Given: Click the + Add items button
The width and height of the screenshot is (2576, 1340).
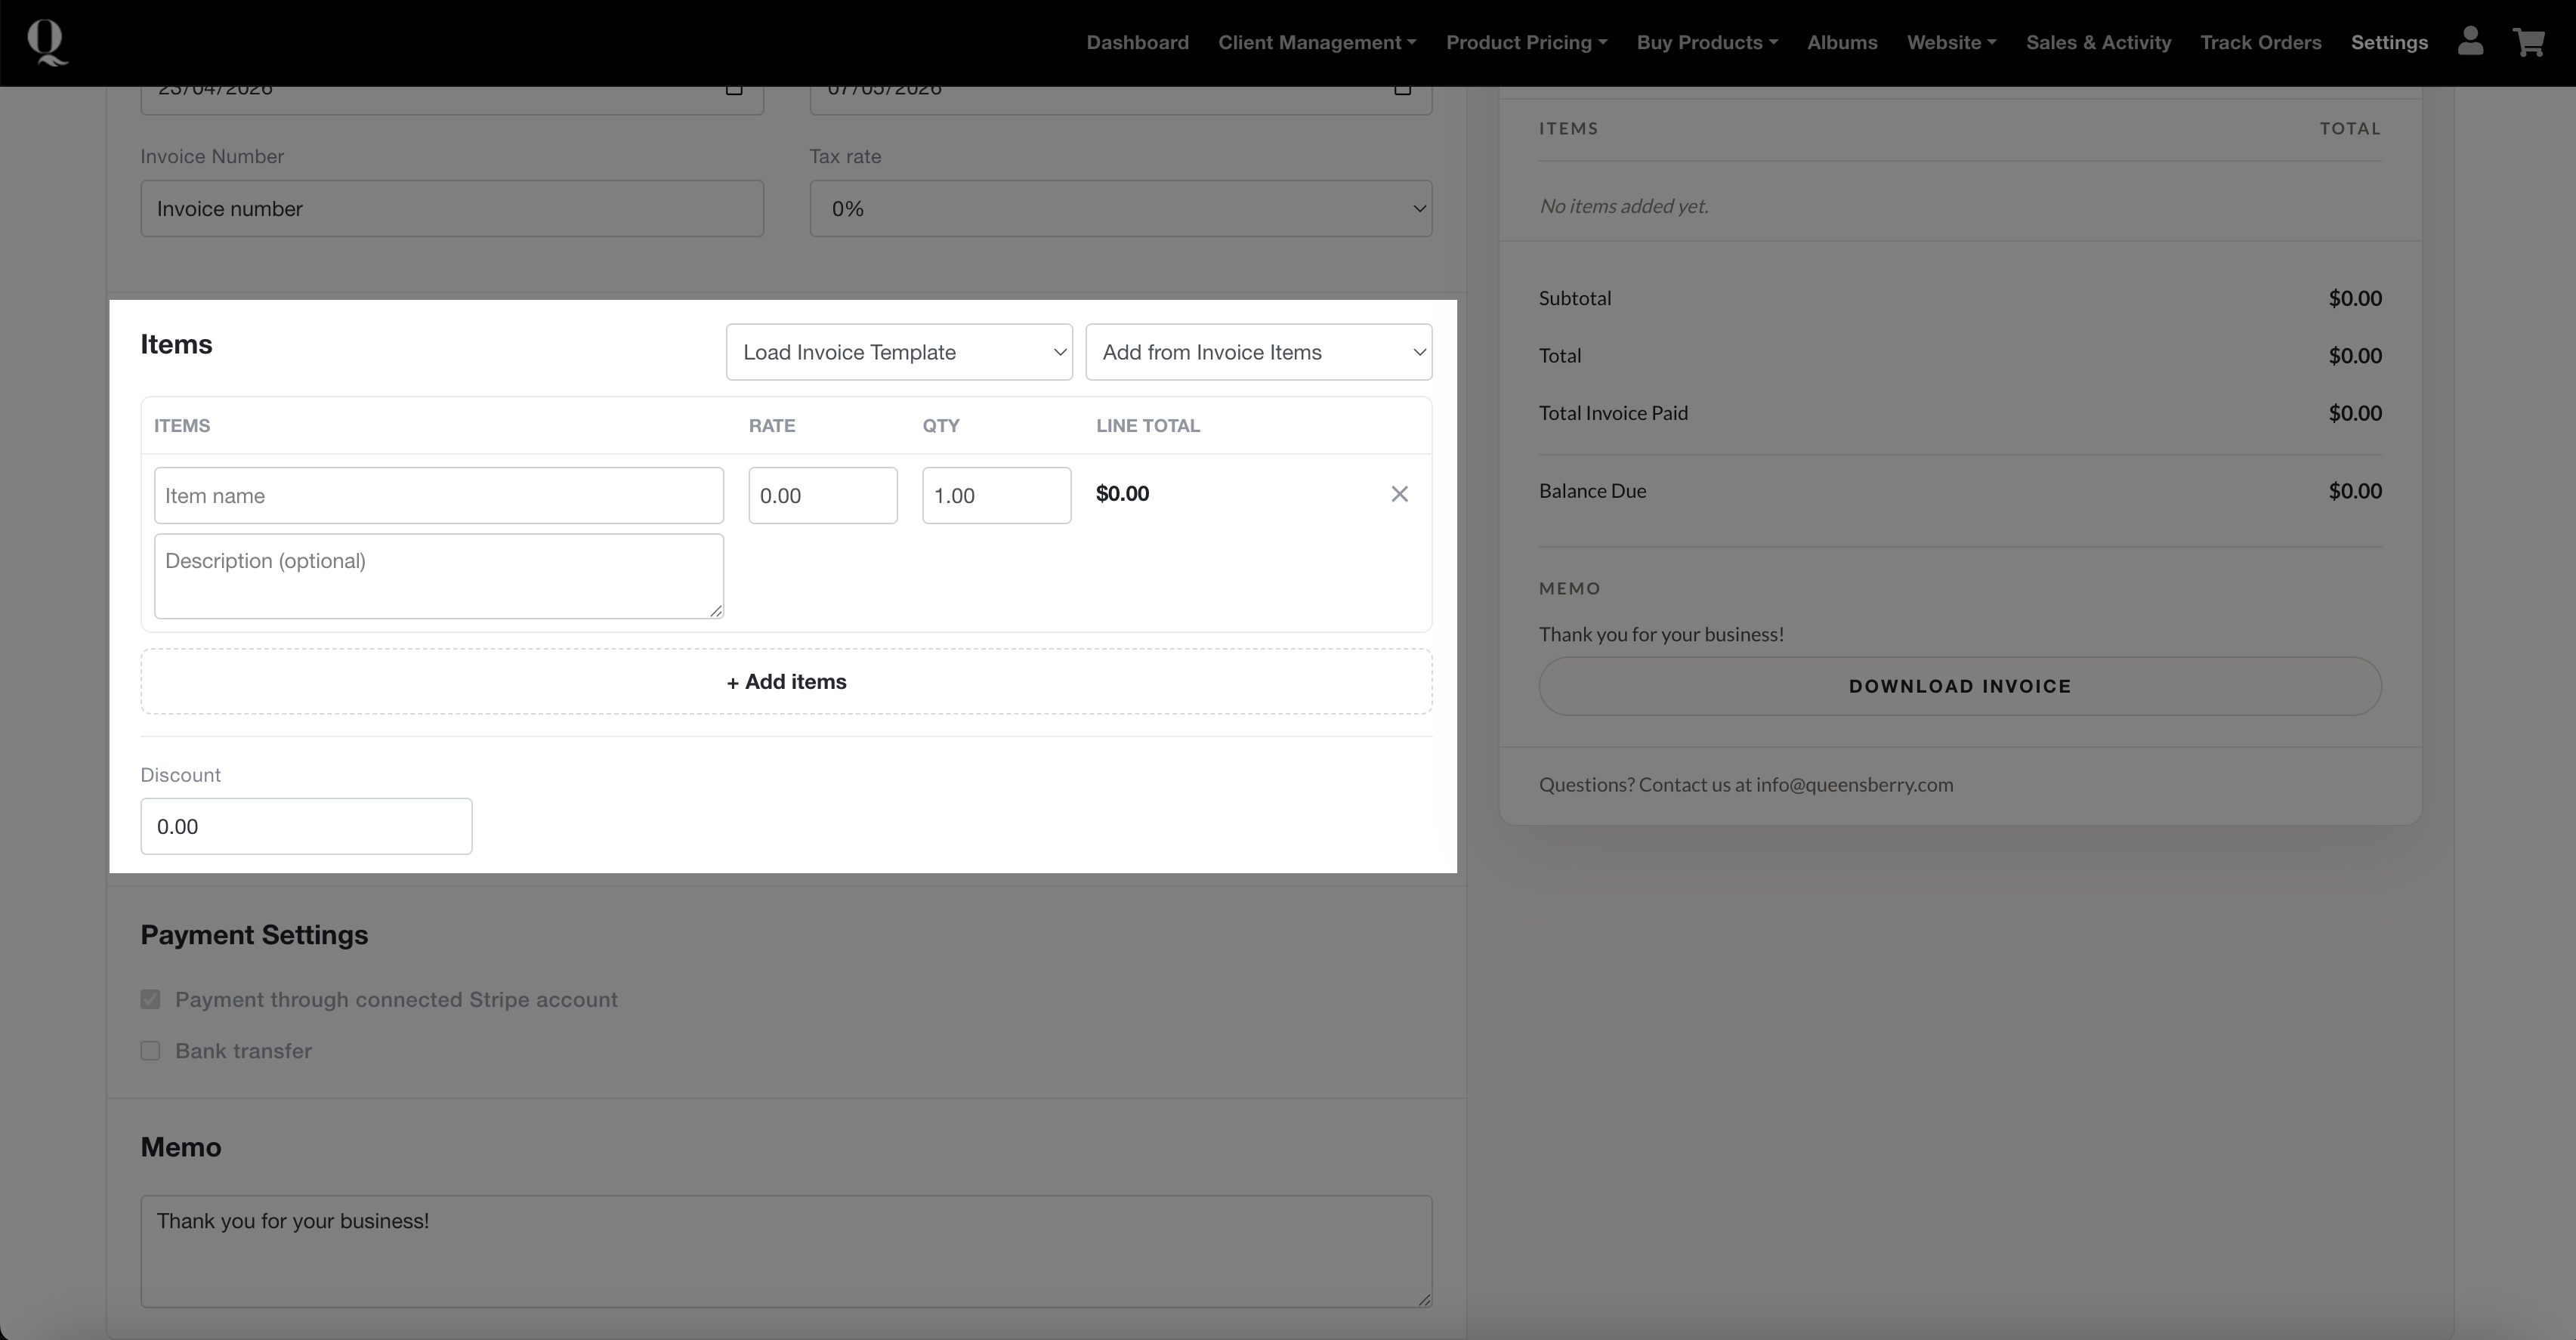Looking at the screenshot, I should [x=786, y=682].
